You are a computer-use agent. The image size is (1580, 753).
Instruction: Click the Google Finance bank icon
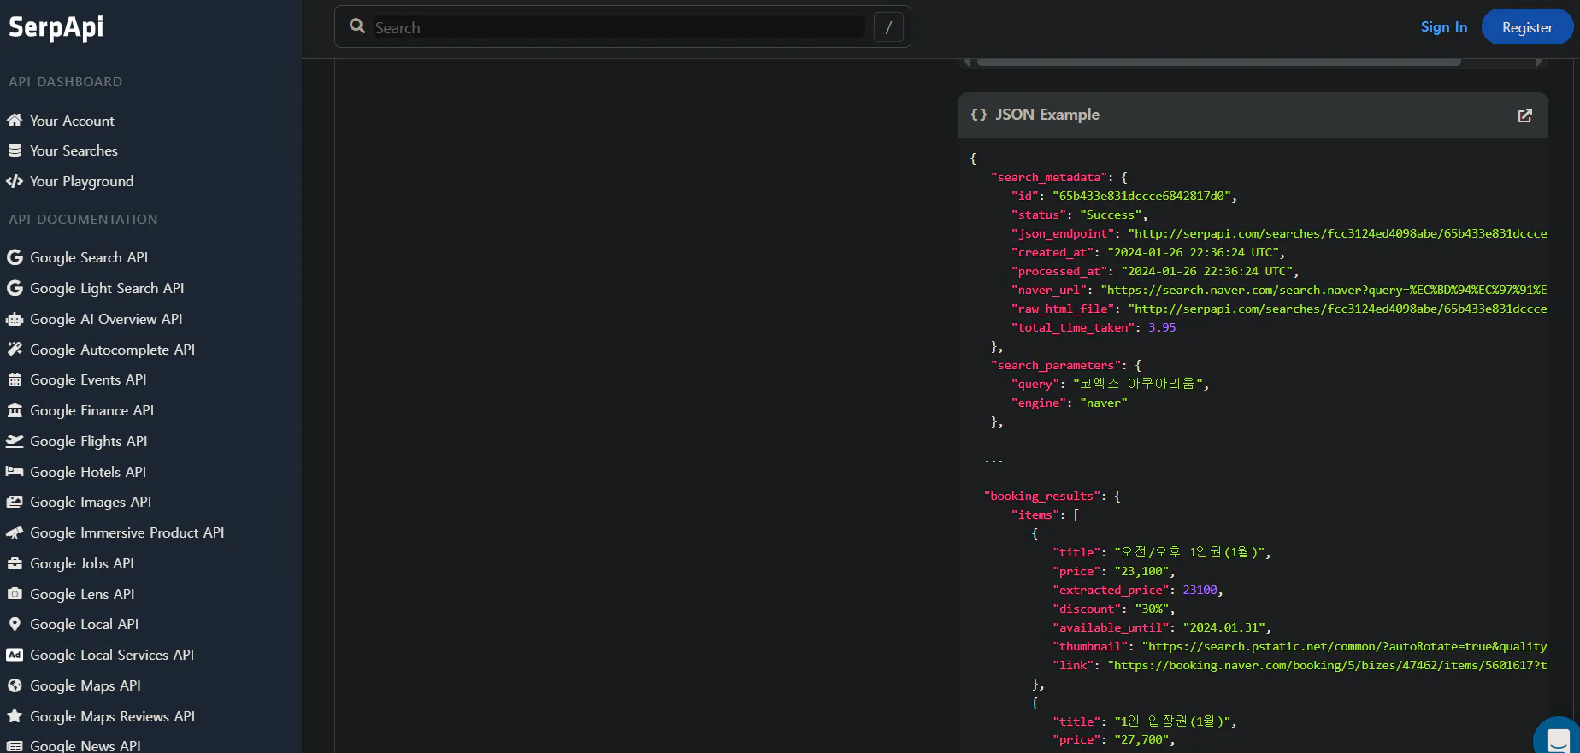tap(15, 410)
